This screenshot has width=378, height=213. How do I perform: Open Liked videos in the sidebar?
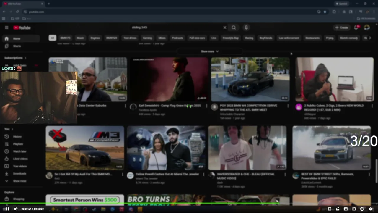pos(21,159)
